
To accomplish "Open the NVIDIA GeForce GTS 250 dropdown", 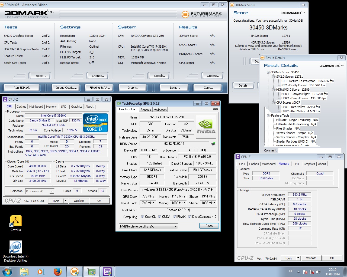I will tap(148, 226).
